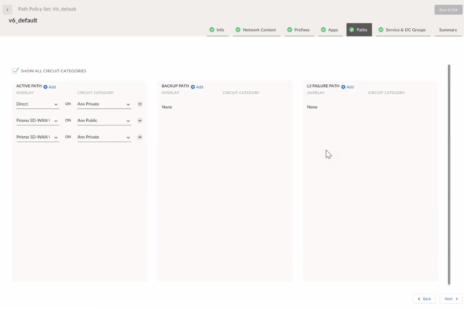The width and height of the screenshot is (464, 309).
Task: Remove the Prisma SD-WAN Any Public row
Action: point(140,121)
